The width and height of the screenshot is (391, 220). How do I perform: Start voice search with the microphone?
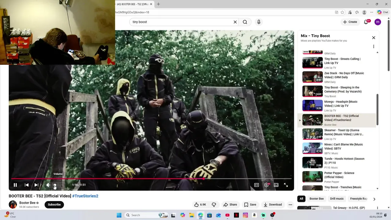coord(259,22)
